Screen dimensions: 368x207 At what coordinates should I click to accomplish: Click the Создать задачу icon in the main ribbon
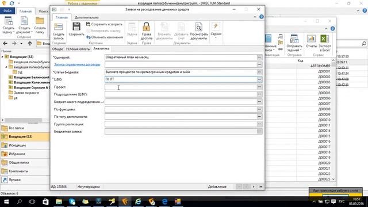9,25
